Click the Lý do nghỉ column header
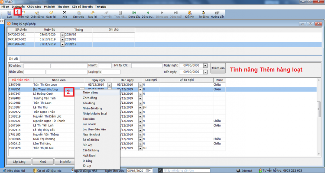Viewport: 325px width, 173px height. pos(186,80)
